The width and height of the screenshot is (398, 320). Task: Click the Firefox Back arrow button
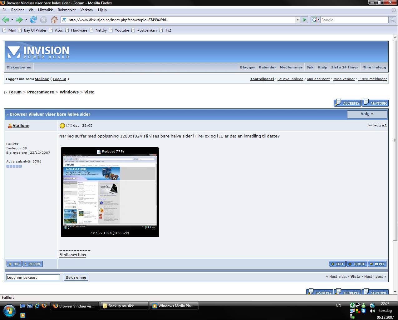pos(5,20)
